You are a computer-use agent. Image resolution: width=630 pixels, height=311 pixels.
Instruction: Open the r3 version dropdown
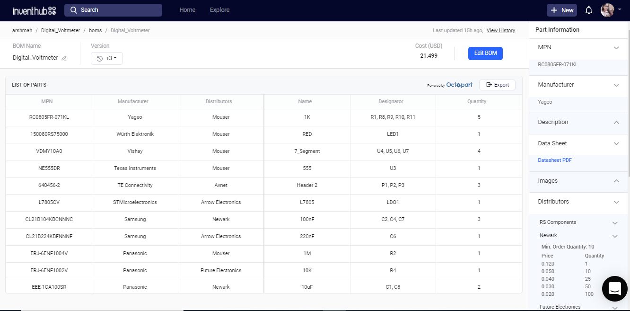pyautogui.click(x=107, y=58)
